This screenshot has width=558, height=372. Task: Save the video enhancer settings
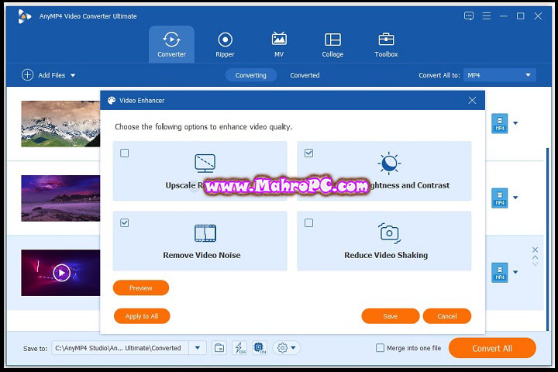pos(390,316)
